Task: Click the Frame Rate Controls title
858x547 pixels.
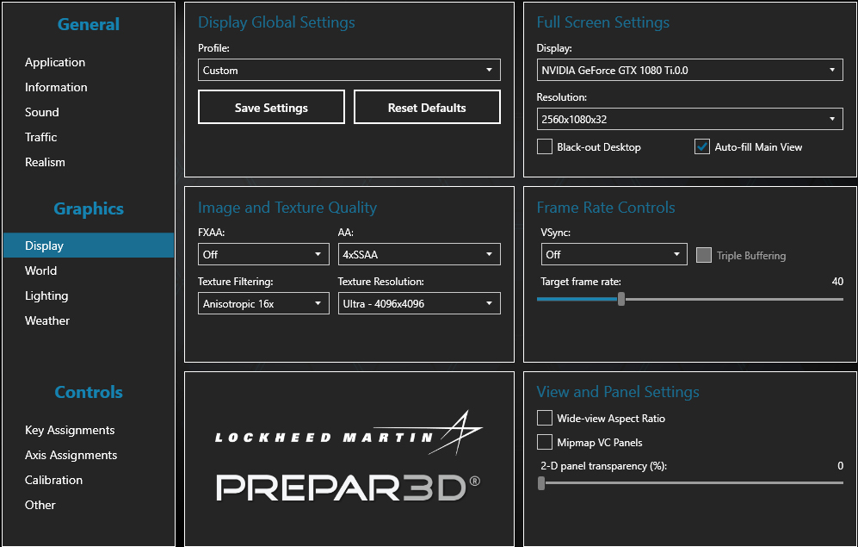Action: (606, 208)
